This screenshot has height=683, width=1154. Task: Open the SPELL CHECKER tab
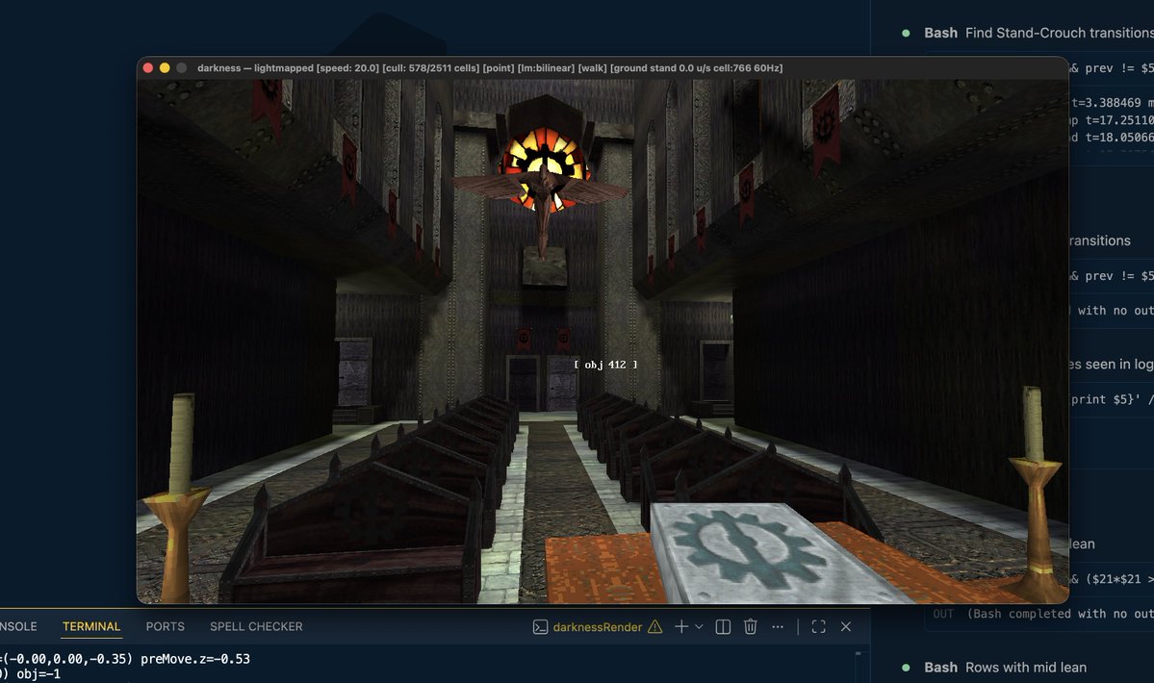(x=256, y=626)
